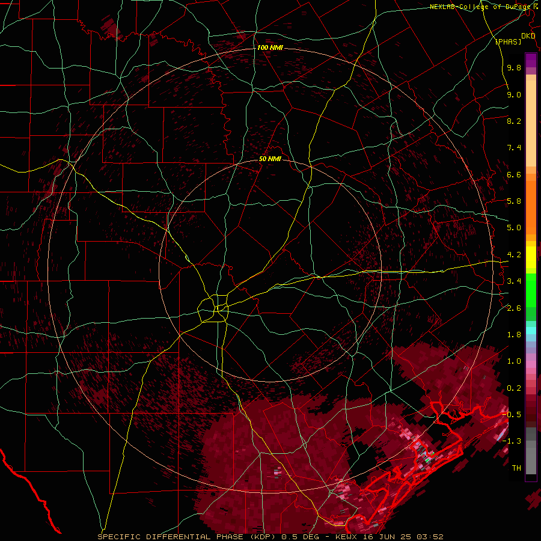Click the 8.2 scale label
Viewport: 541px width, 541px height.
click(x=514, y=121)
